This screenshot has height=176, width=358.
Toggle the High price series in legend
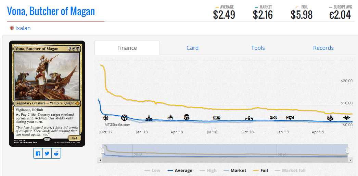tap(208, 170)
